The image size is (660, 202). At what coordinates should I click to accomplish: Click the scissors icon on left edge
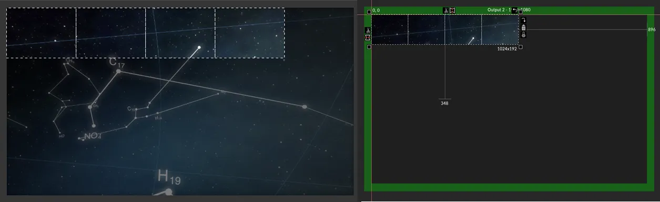368,31
